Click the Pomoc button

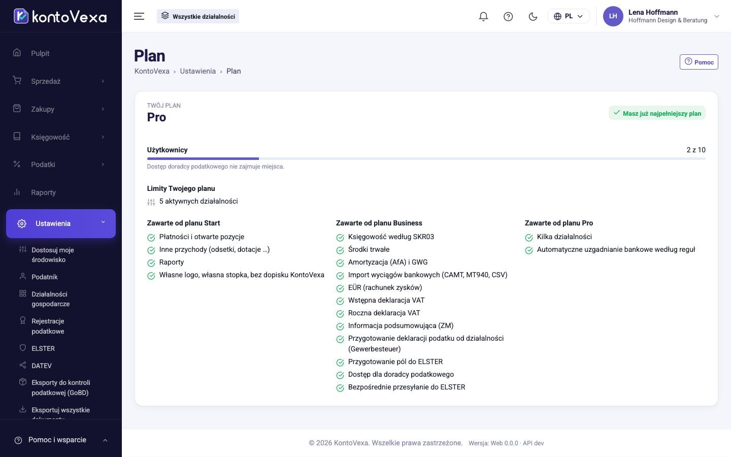point(699,62)
